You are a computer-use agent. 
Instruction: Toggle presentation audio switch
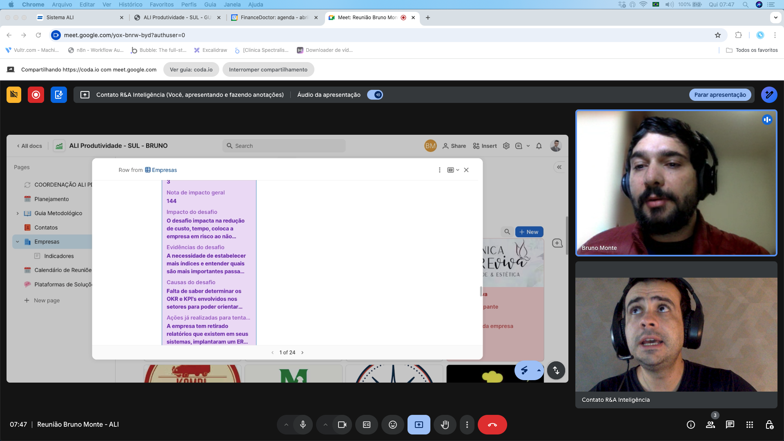click(x=375, y=95)
